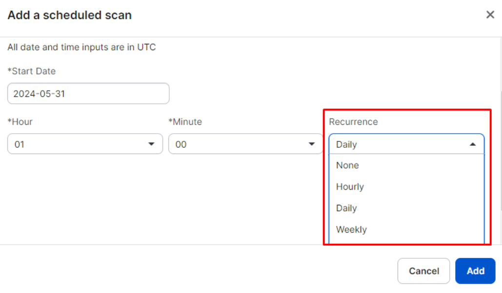Open the Minute dropdown showing 00
The image size is (502, 293).
pos(239,144)
